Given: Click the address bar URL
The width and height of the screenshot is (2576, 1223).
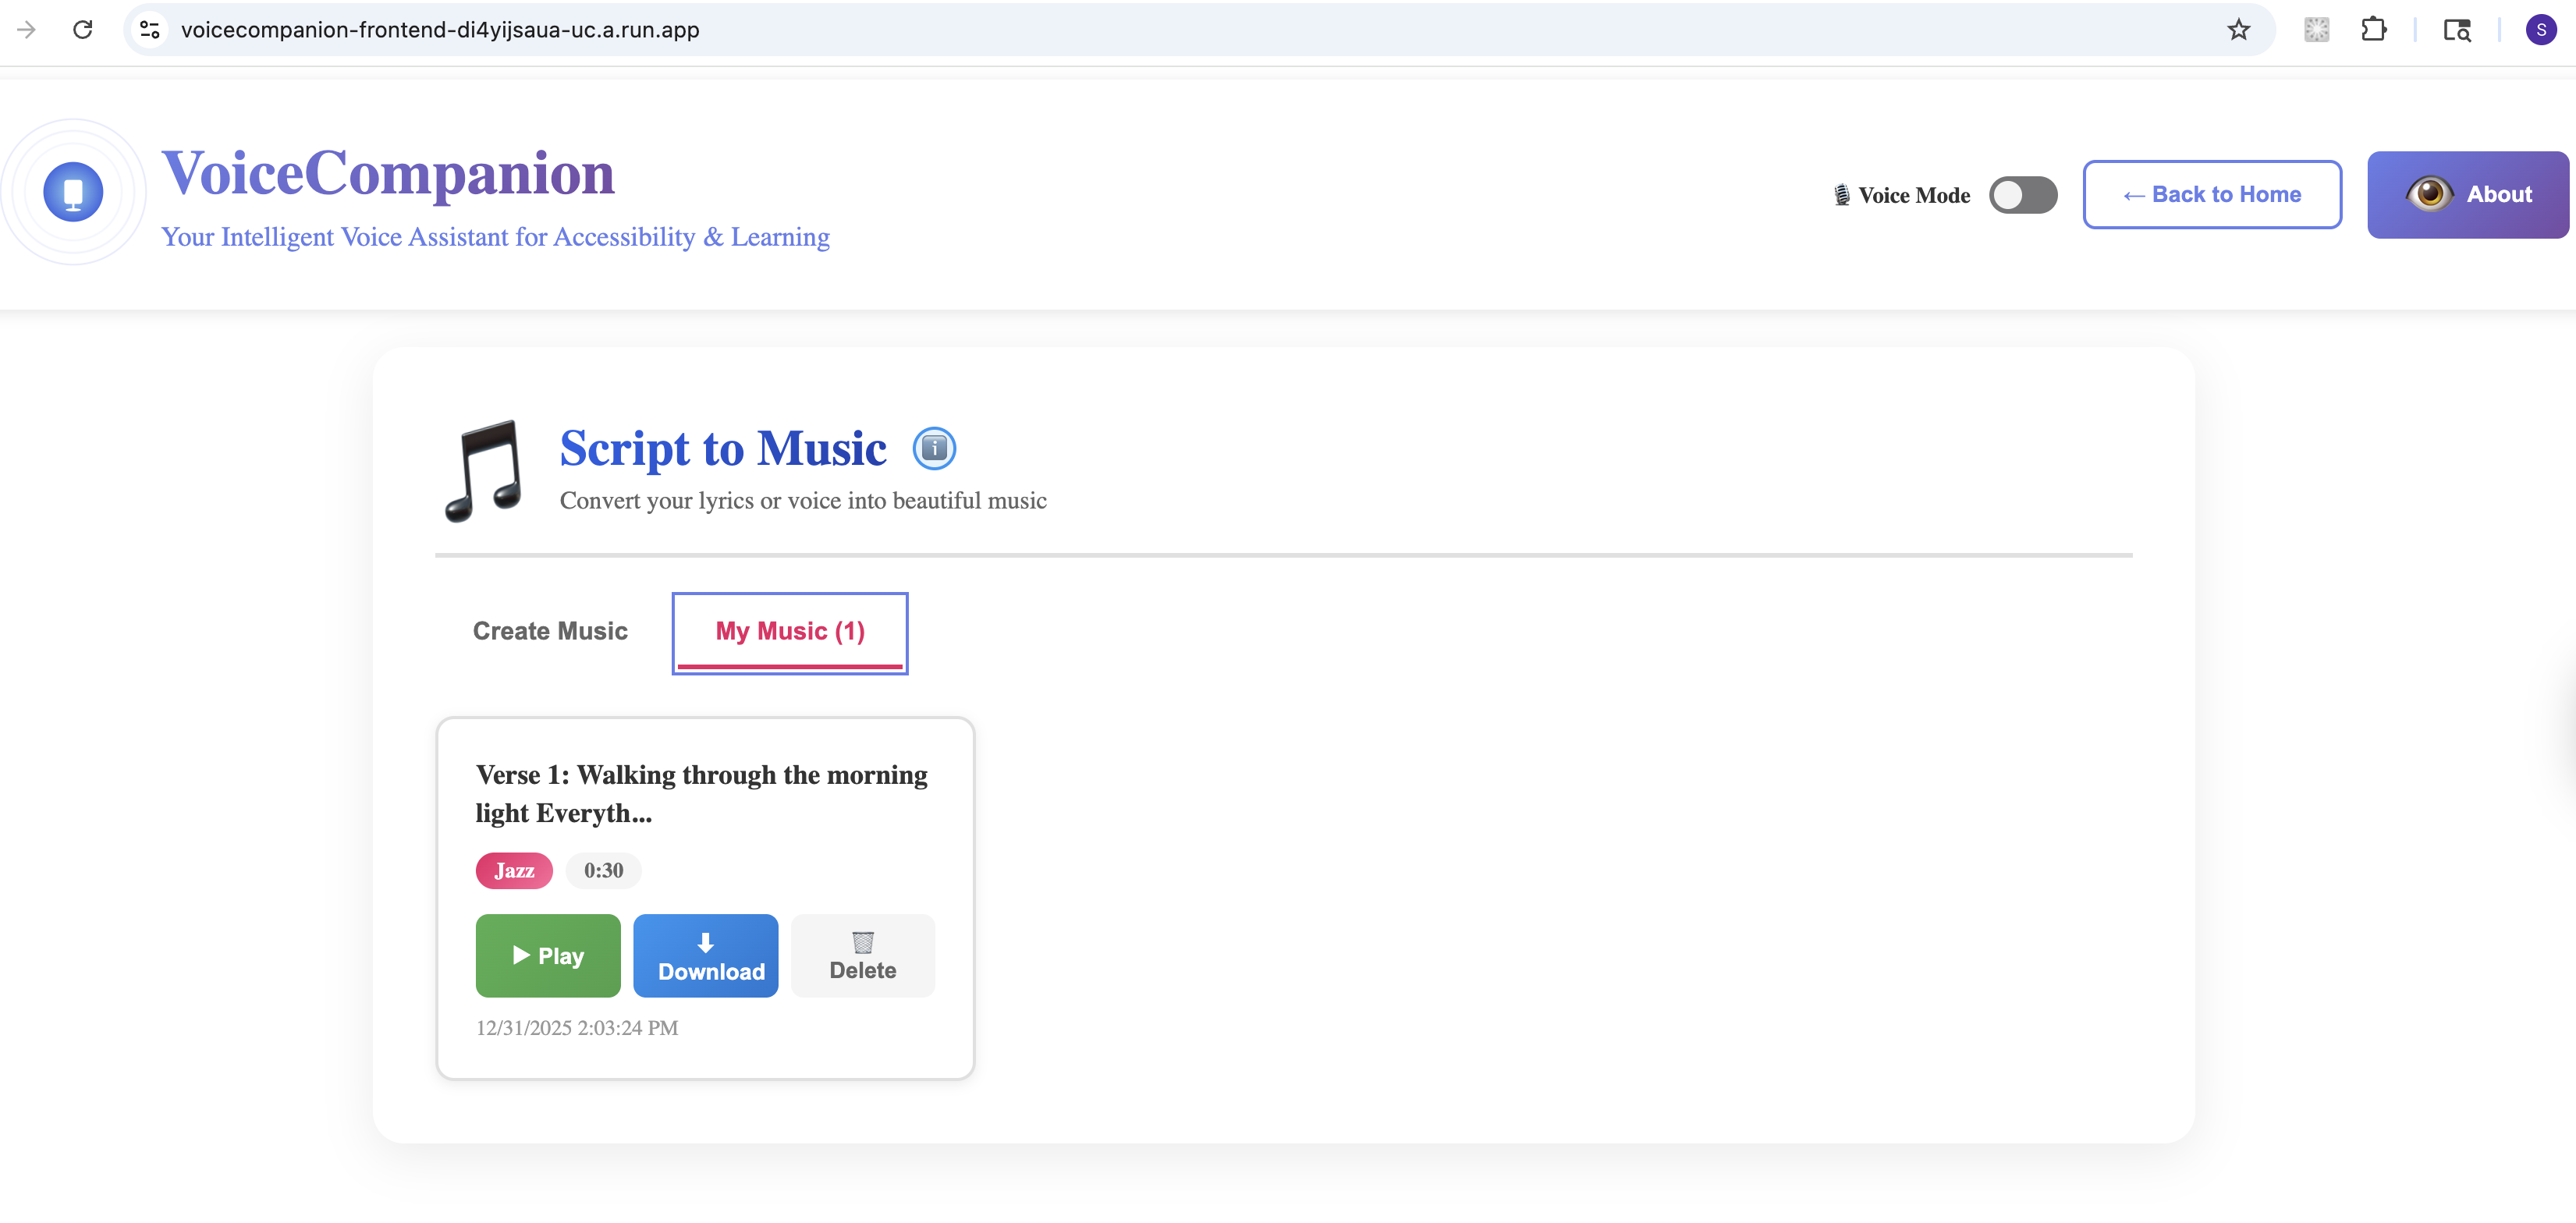Looking at the screenshot, I should 440,30.
